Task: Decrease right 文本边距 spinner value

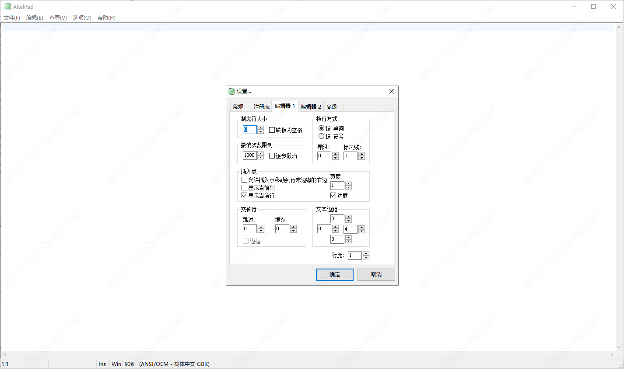Action: point(361,231)
